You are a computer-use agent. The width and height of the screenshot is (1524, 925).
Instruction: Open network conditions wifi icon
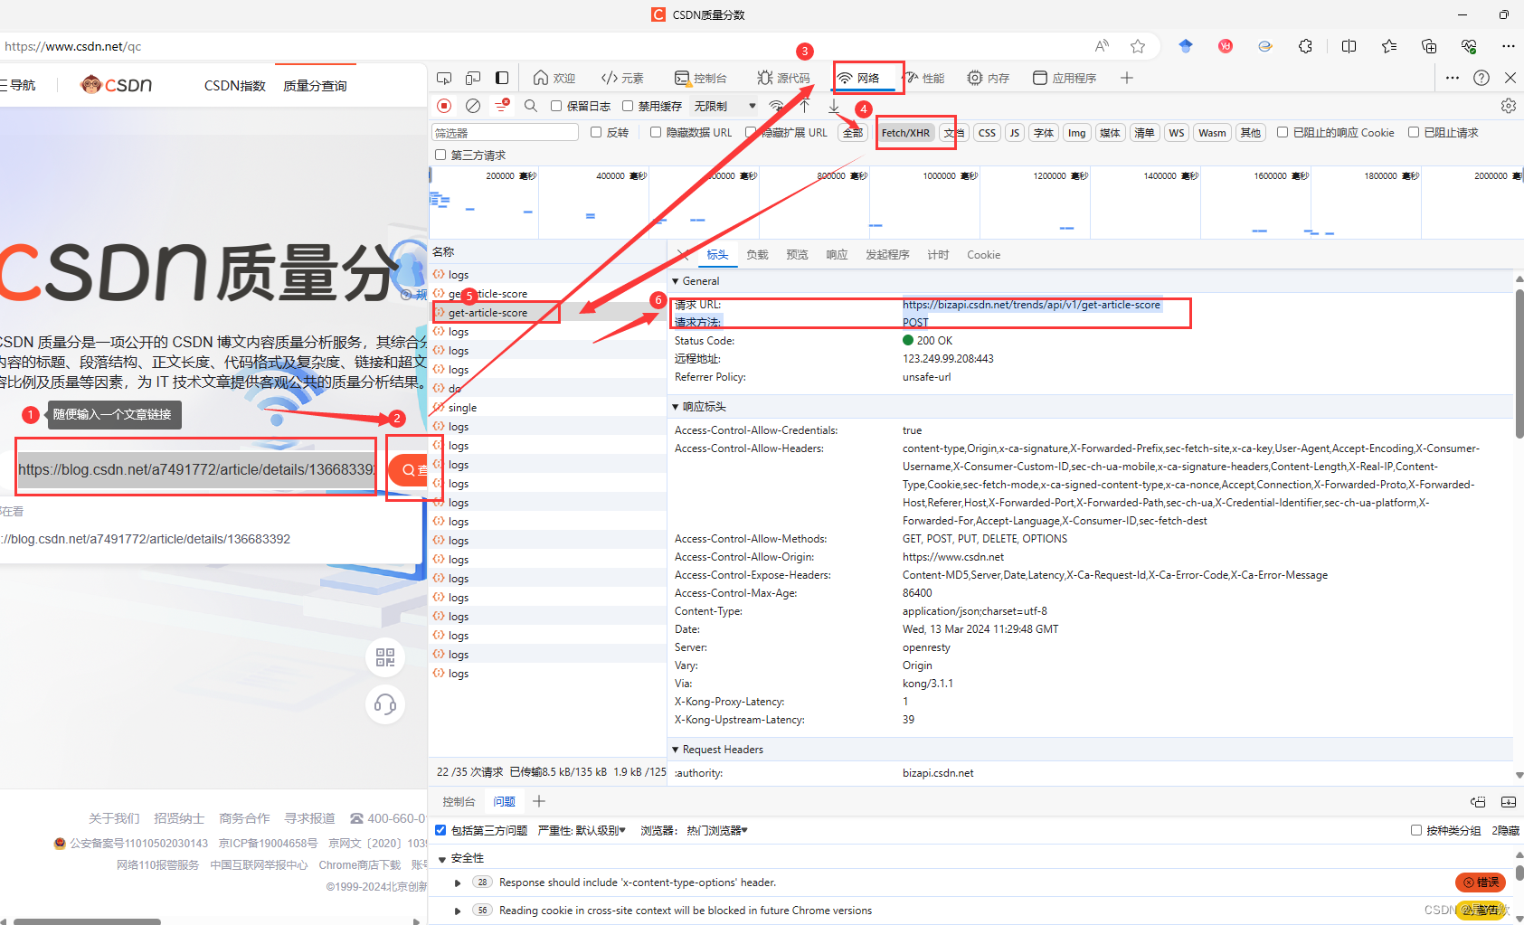tap(776, 106)
